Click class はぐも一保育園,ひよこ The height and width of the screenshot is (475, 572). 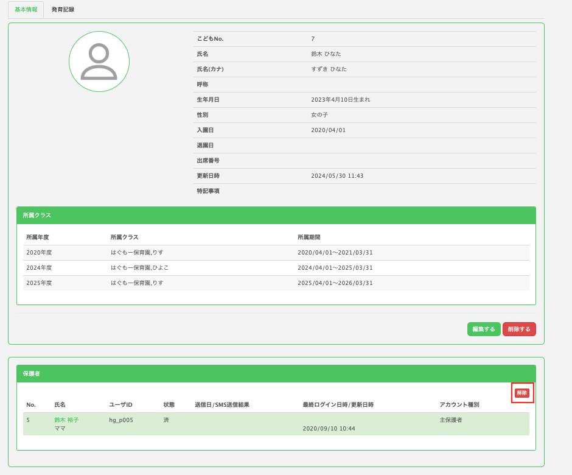[x=140, y=267]
